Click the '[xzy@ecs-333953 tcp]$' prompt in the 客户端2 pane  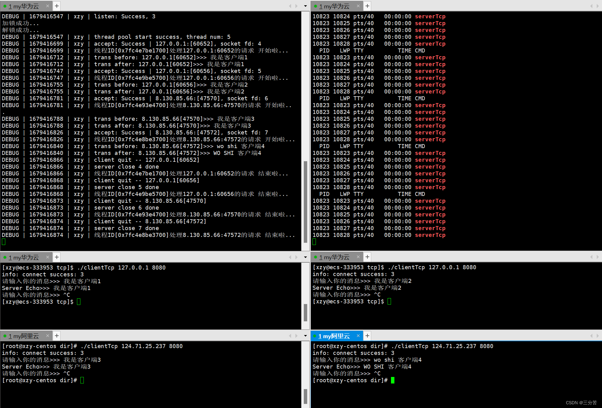[348, 301]
